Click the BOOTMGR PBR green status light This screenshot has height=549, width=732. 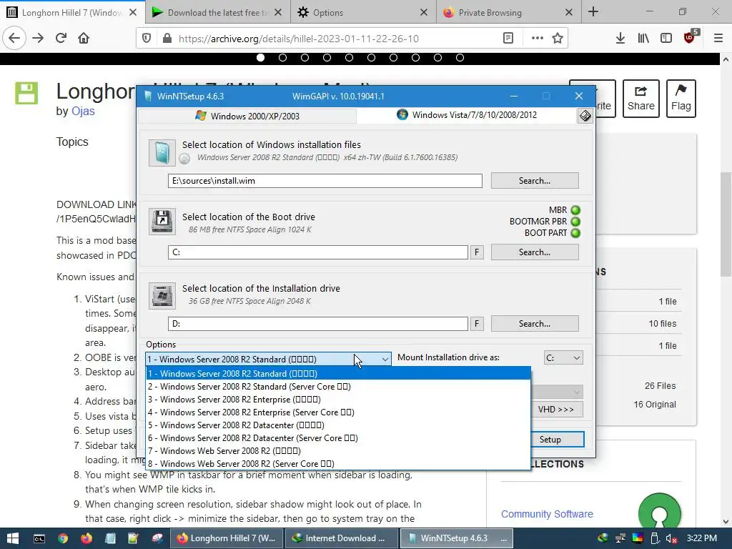pos(575,222)
